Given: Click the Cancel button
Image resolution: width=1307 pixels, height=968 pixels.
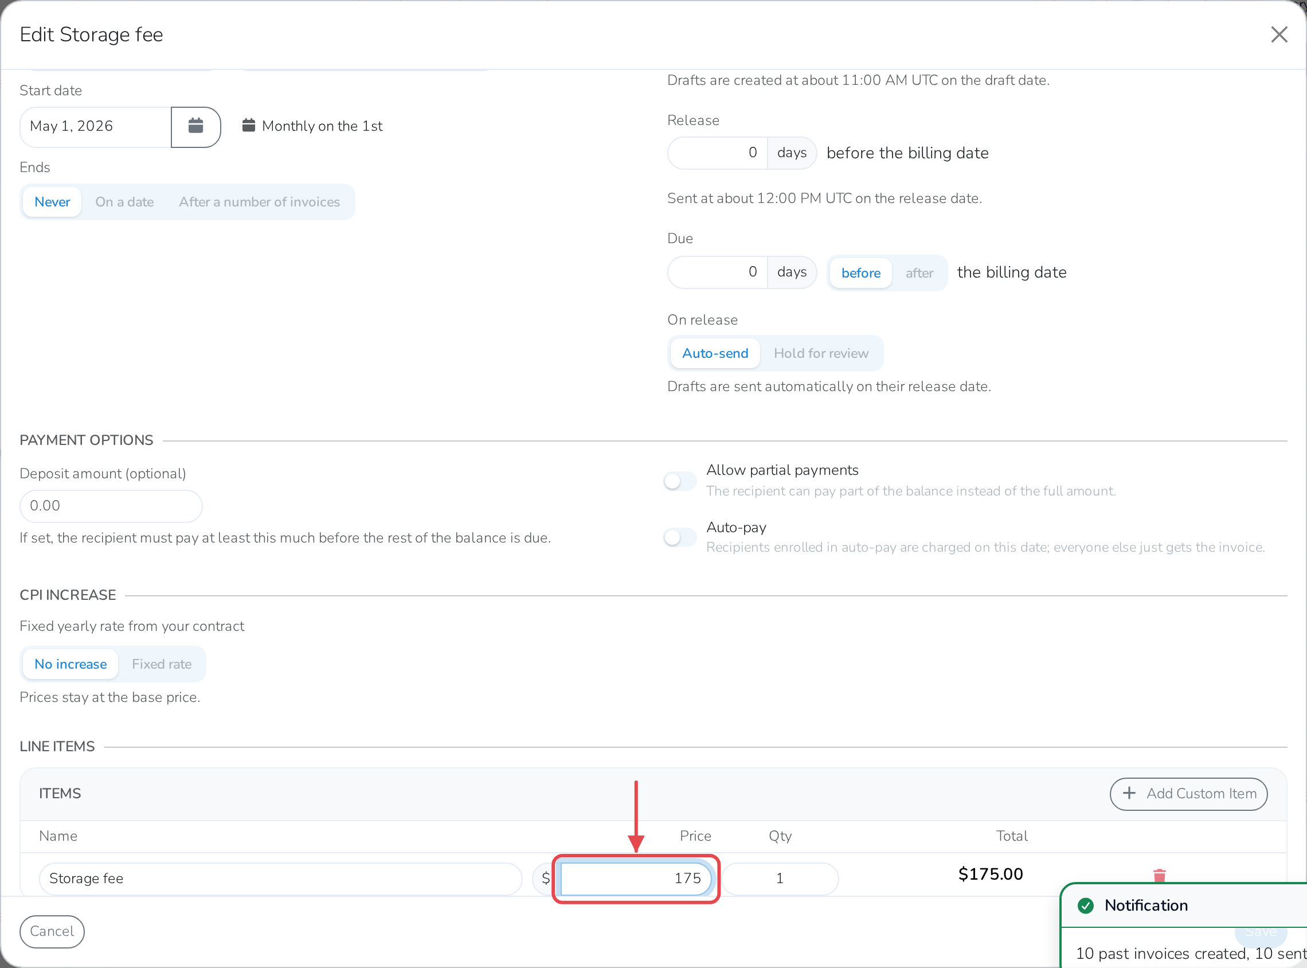Looking at the screenshot, I should click(x=52, y=932).
